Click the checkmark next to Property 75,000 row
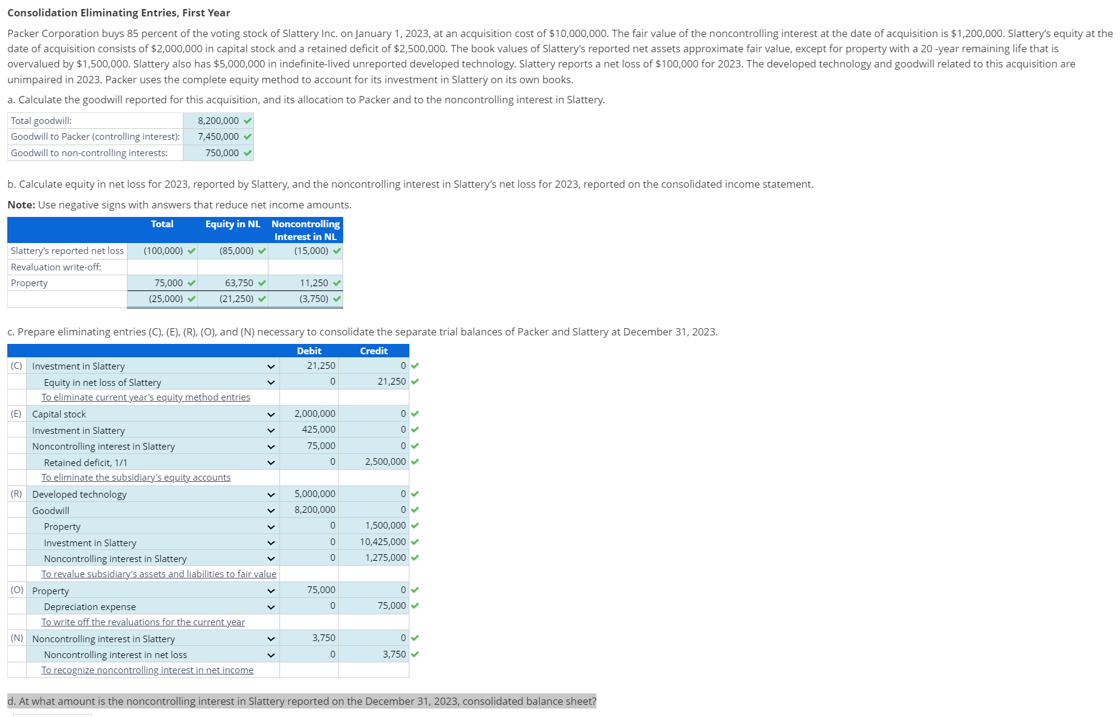This screenshot has height=717, width=1120. [192, 283]
